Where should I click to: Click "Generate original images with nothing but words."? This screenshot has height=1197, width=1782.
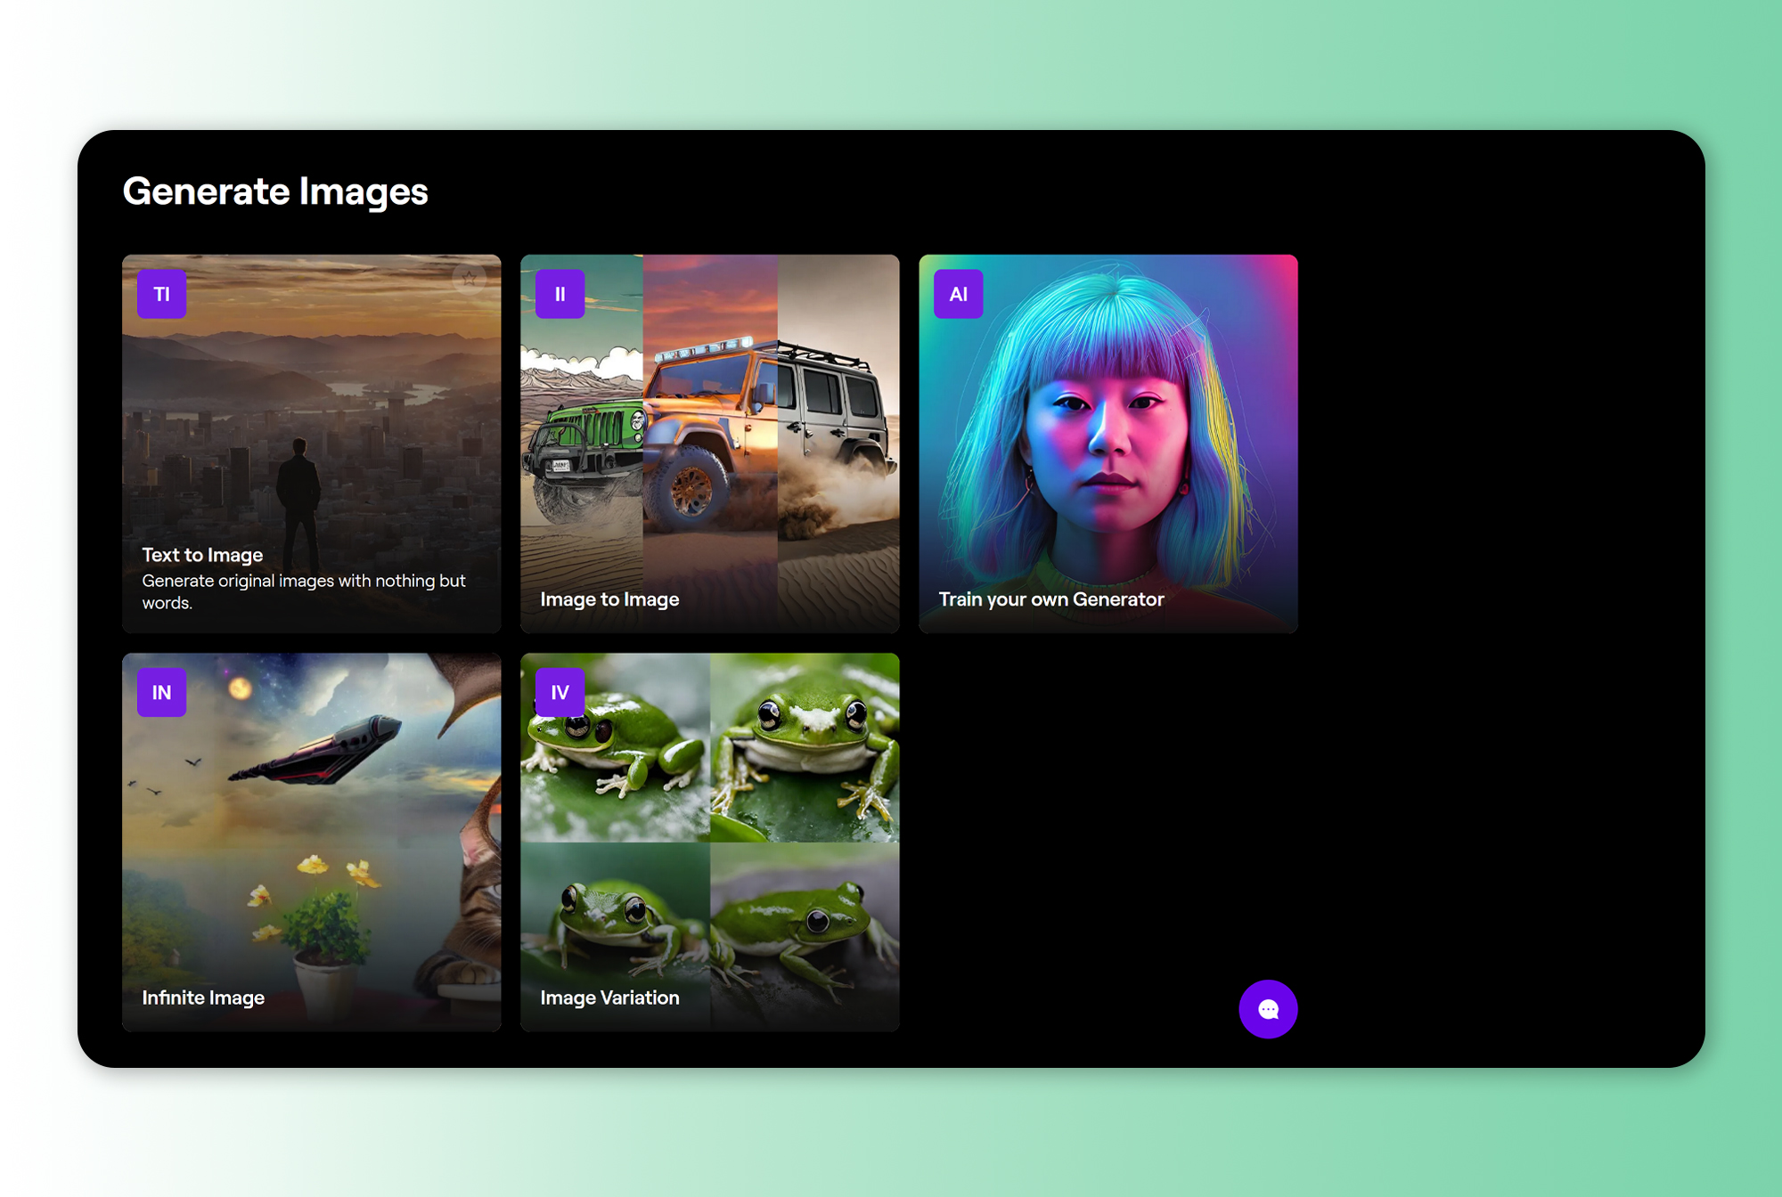304,591
